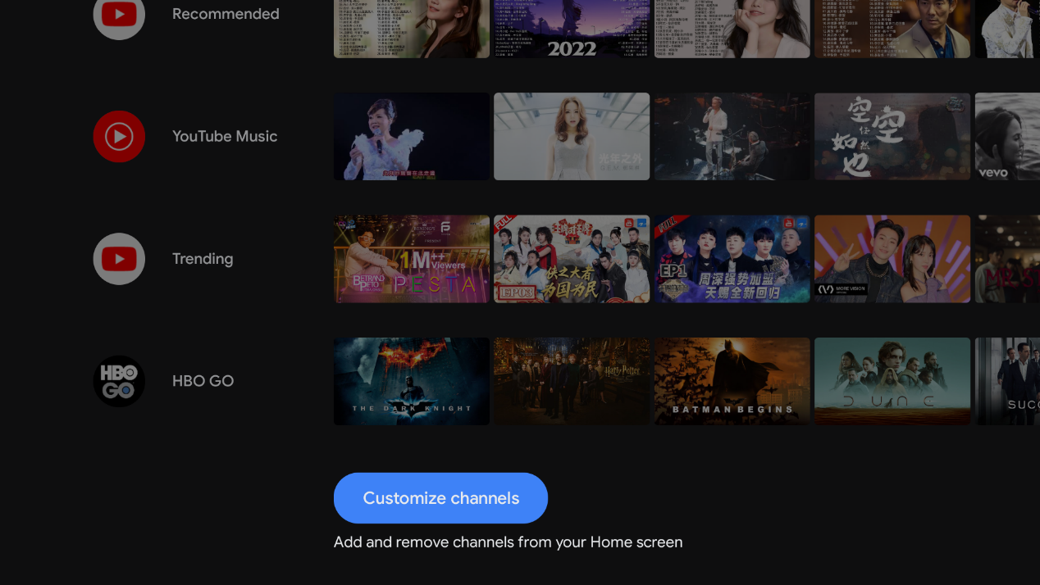Open the PESTA 1M Viewers trending video
Image resolution: width=1040 pixels, height=585 pixels.
[412, 259]
